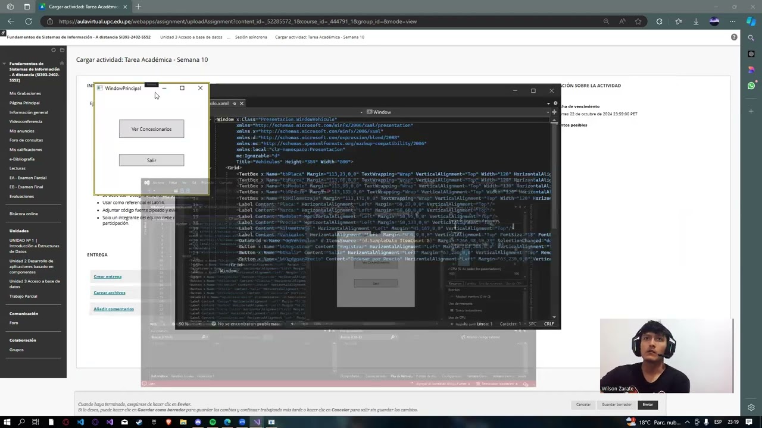Switch ESP input language indicator
The width and height of the screenshot is (762, 428).
(x=718, y=422)
